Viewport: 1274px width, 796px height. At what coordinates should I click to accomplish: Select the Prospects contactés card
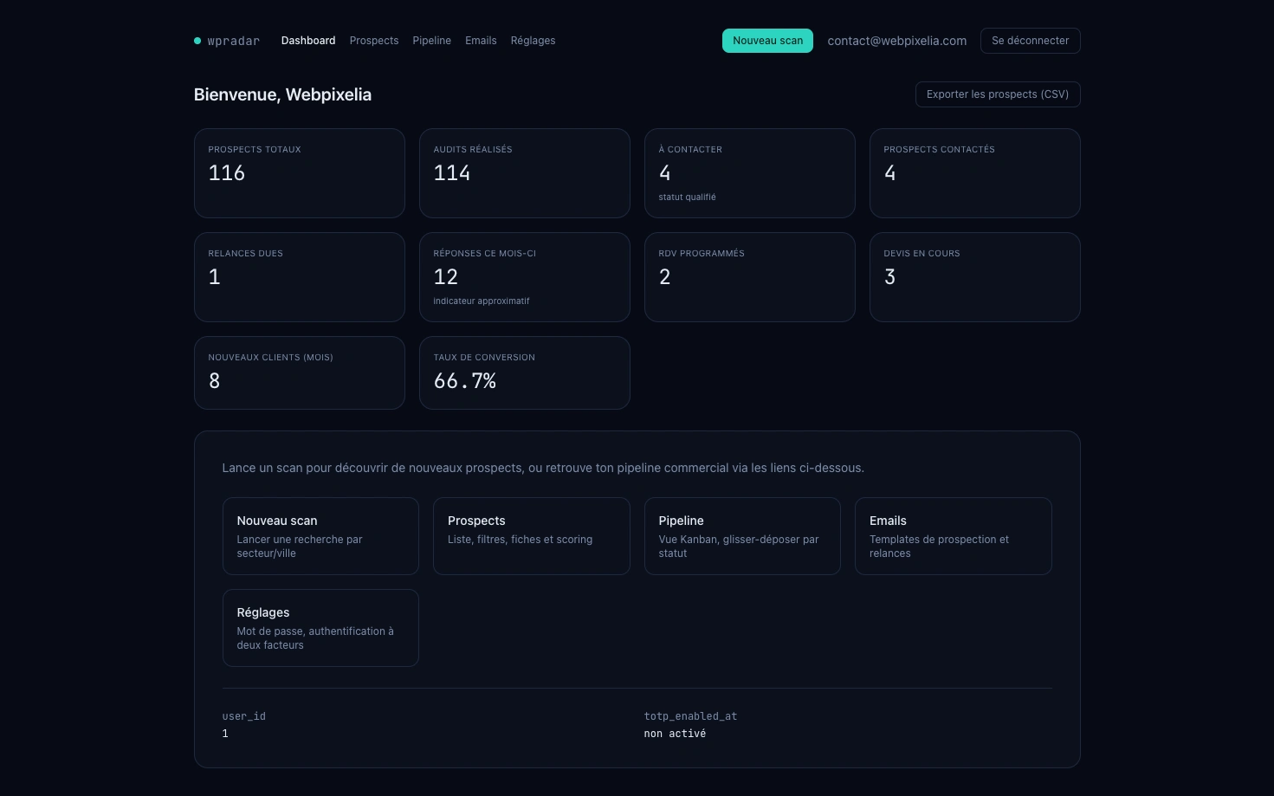tap(975, 173)
